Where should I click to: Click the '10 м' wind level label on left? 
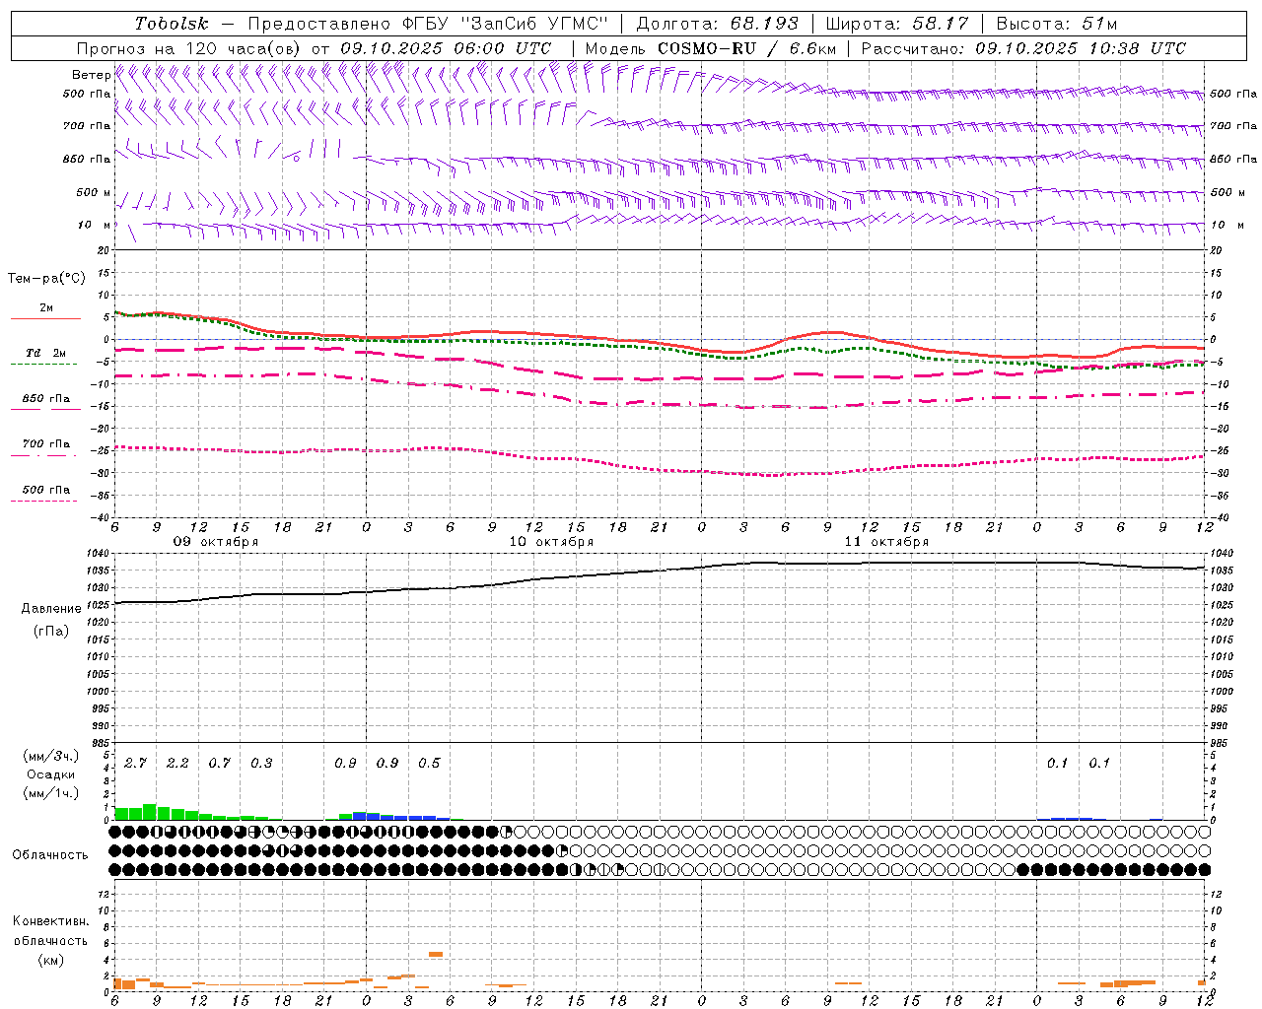[x=95, y=225]
